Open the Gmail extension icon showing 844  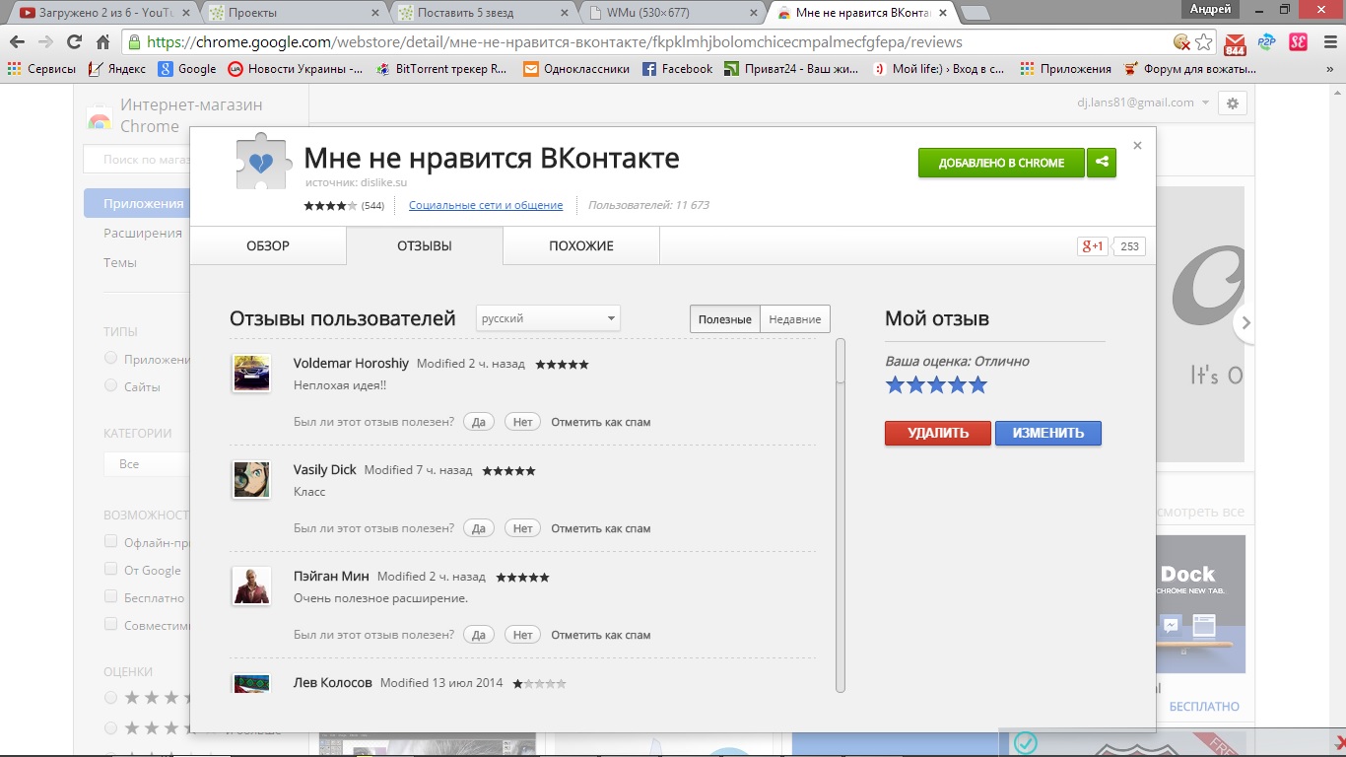(1235, 42)
